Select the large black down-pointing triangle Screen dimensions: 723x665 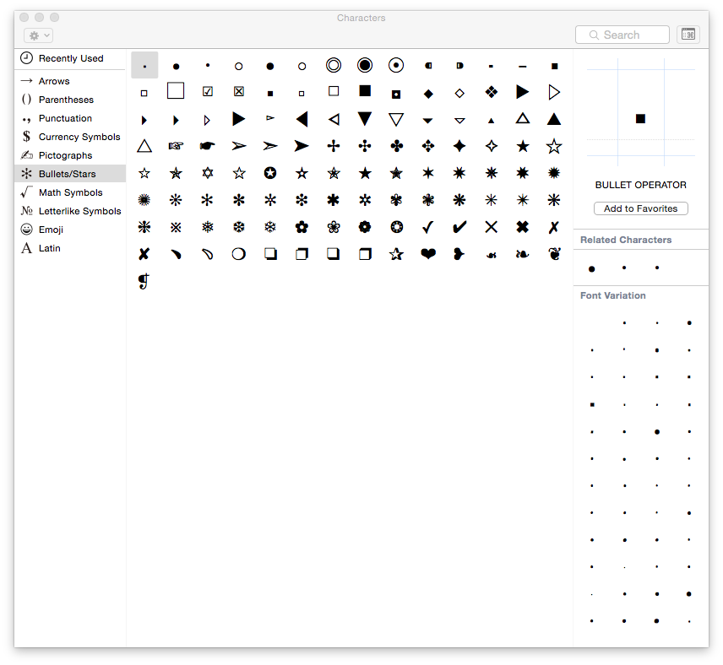point(365,119)
